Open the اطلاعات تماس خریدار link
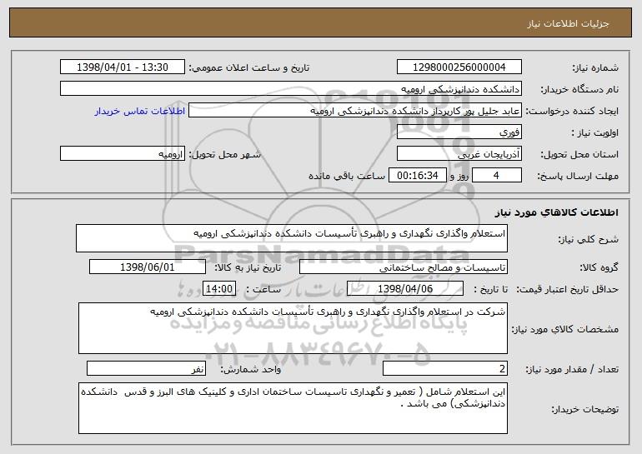The height and width of the screenshot is (454, 642). [x=139, y=112]
